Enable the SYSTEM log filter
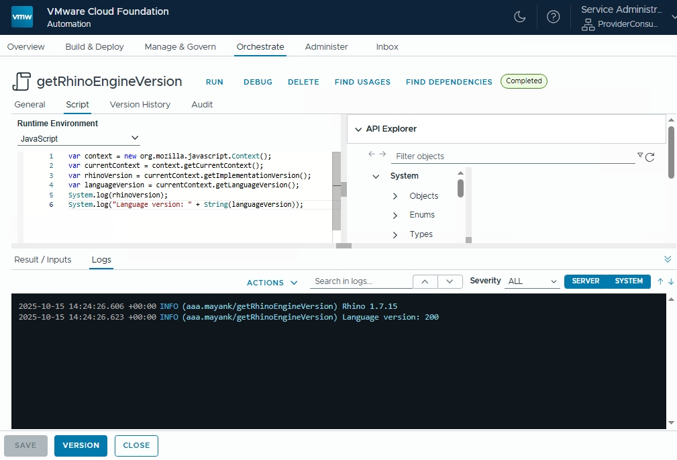 pos(627,281)
